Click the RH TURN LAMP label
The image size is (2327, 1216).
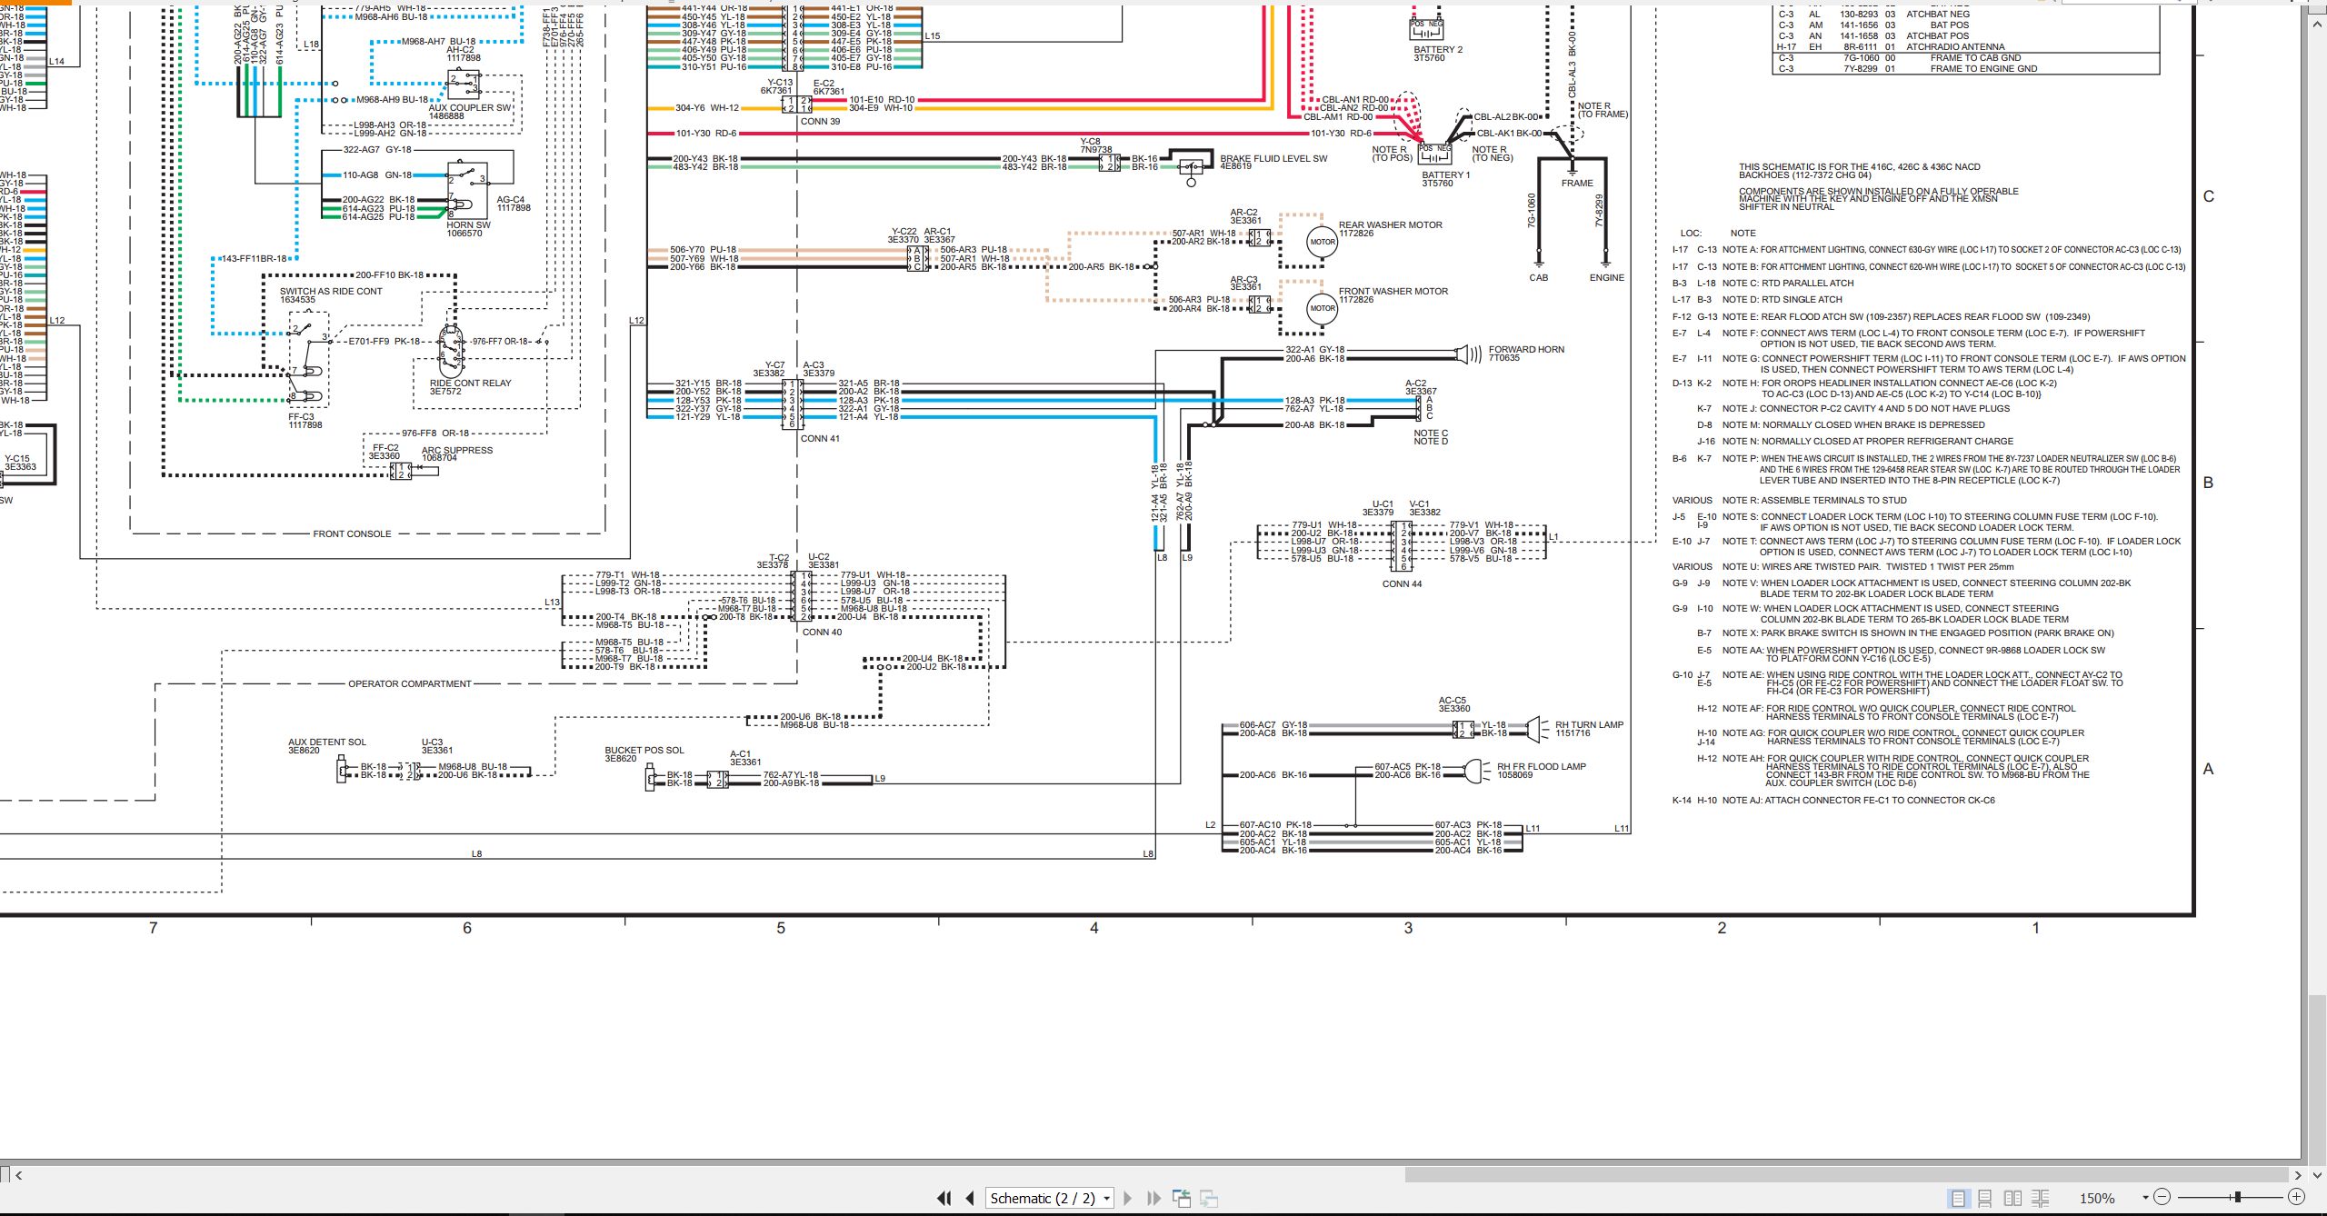tap(1589, 725)
